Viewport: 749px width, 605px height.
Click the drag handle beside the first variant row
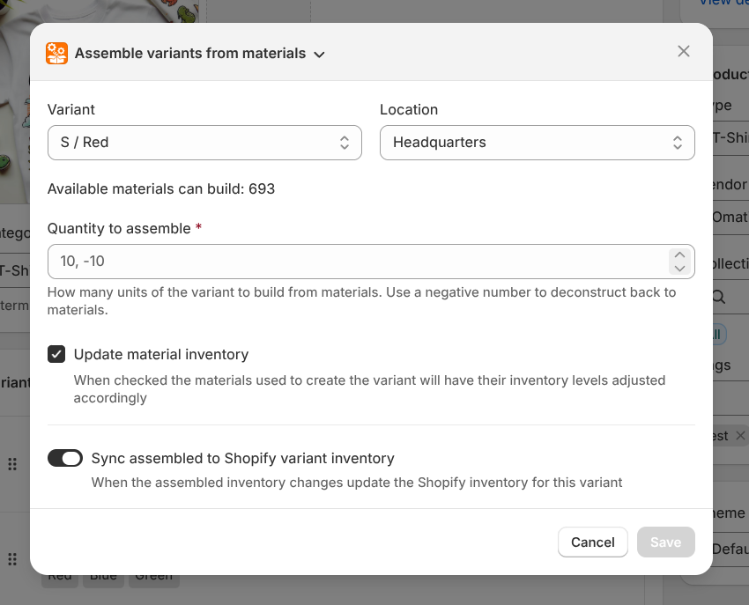(x=12, y=463)
